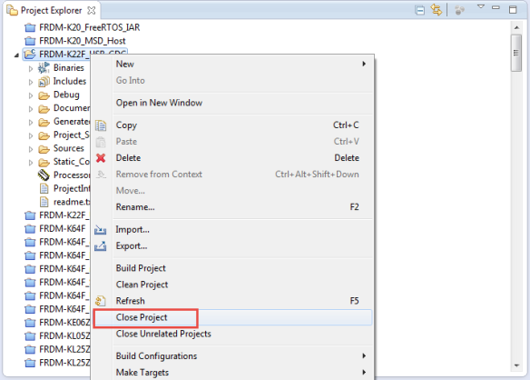Image resolution: width=530 pixels, height=380 pixels.
Task: Choose Rename... from the context menu
Action: click(x=241, y=207)
